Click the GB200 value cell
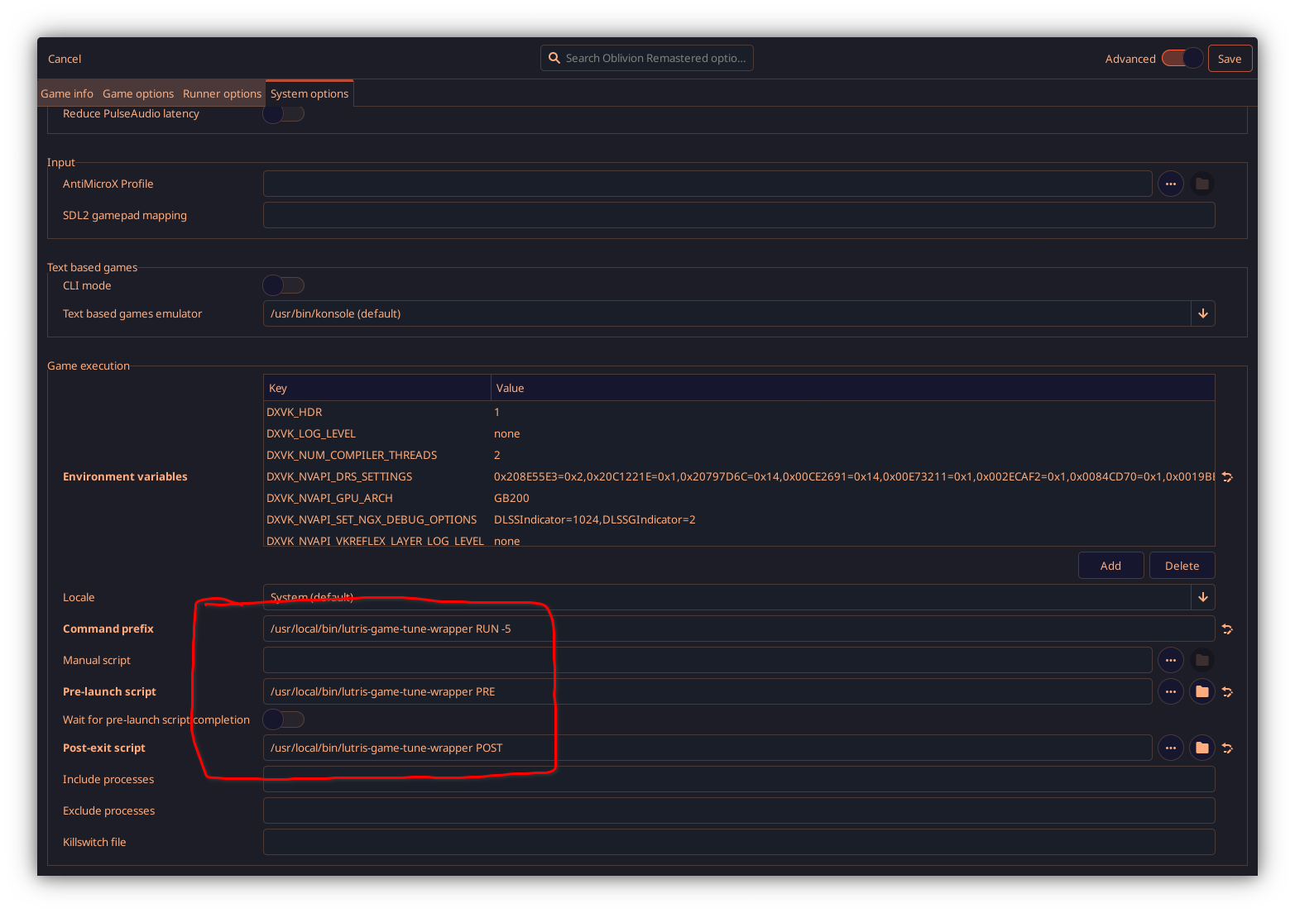Screen dimensions: 1295x913 pyautogui.click(x=511, y=498)
